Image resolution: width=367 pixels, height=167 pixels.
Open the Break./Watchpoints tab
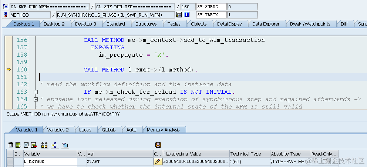(x=310, y=24)
